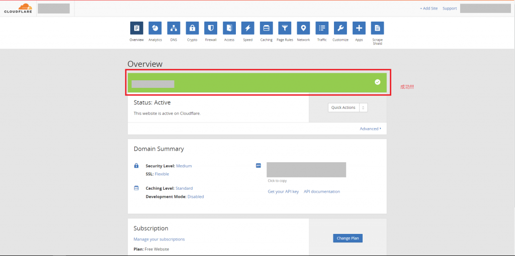Viewport: 515px width, 256px height.
Task: Open the Traffic list icon
Action: click(322, 28)
